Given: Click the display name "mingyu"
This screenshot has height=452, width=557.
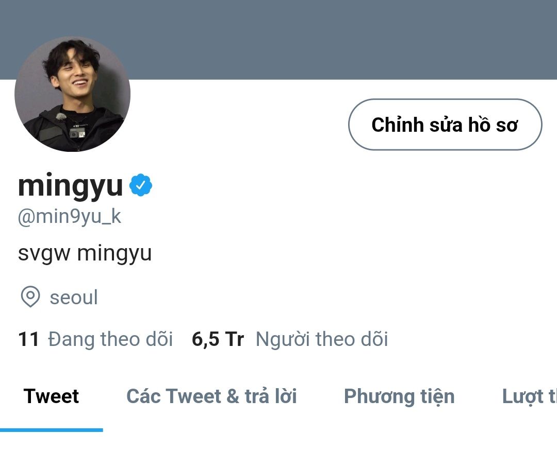Looking at the screenshot, I should [x=70, y=186].
